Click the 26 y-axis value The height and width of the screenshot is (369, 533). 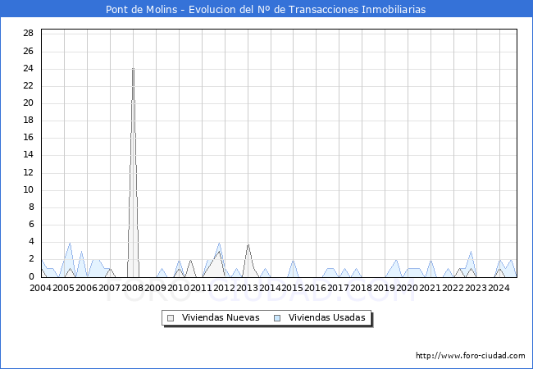click(x=28, y=52)
